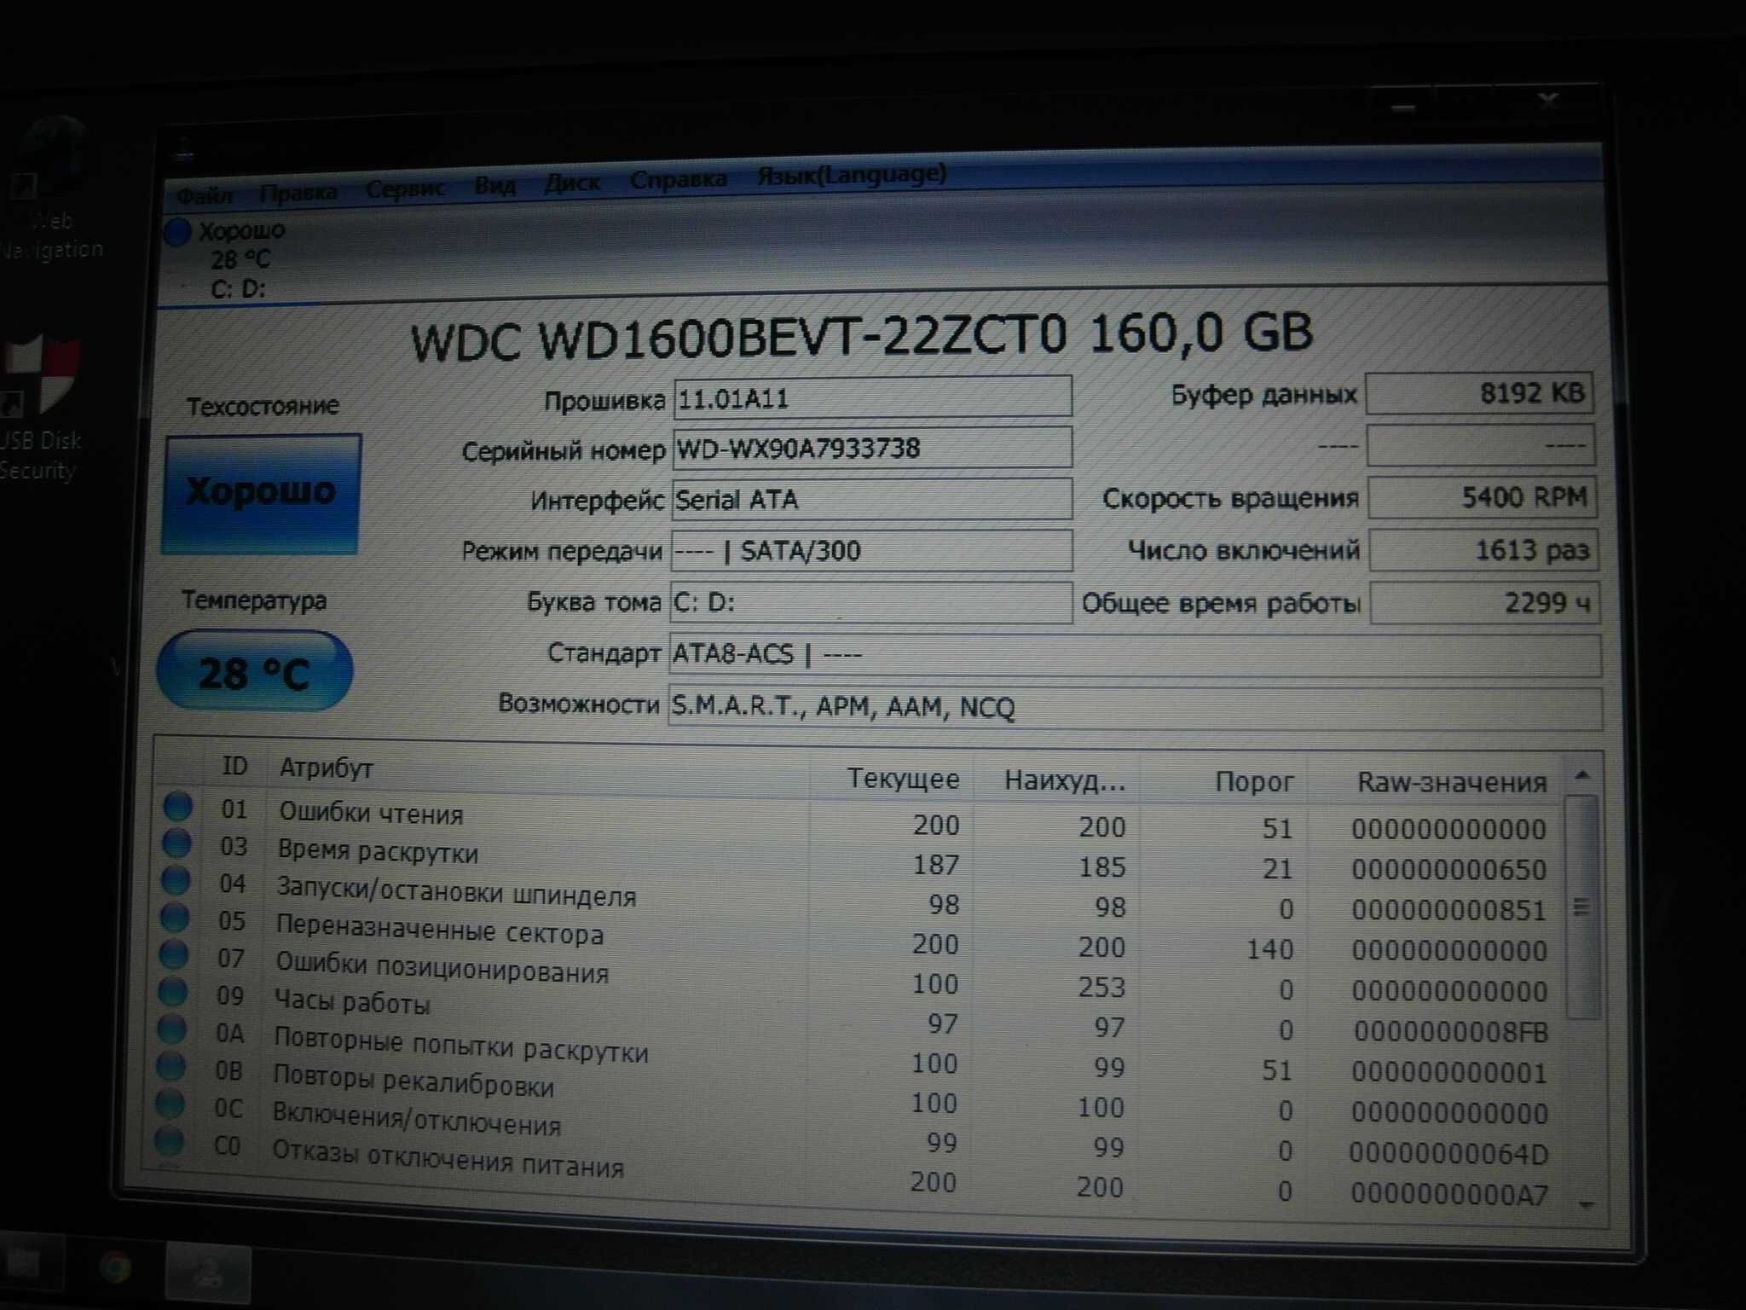This screenshot has height=1310, width=1746.
Task: Click the Текущее column header
Action: [x=903, y=779]
